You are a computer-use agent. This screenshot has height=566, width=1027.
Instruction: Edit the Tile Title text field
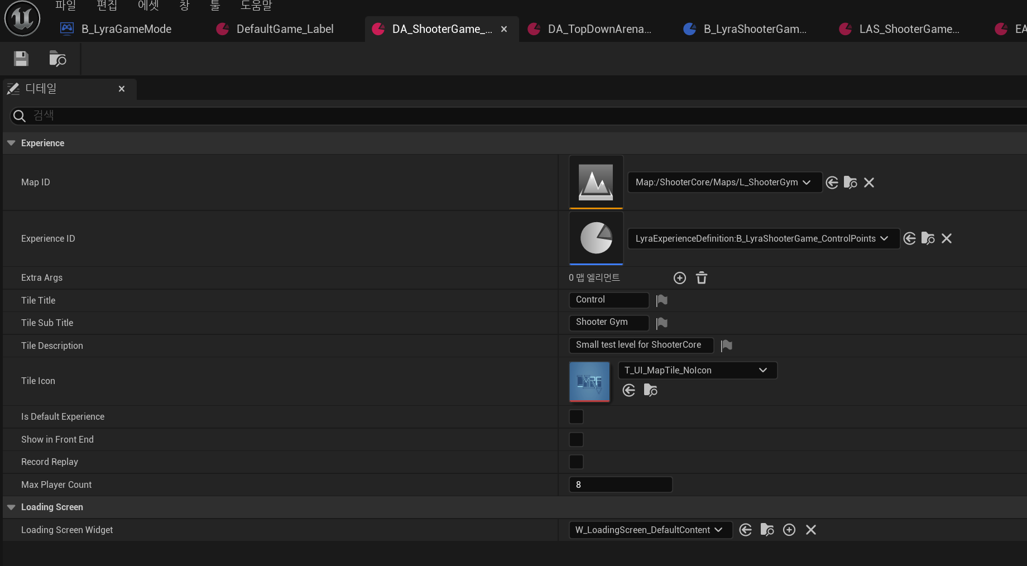pos(609,300)
